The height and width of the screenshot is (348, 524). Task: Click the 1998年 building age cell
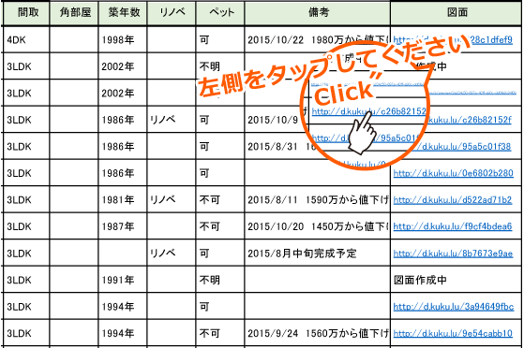click(x=123, y=39)
